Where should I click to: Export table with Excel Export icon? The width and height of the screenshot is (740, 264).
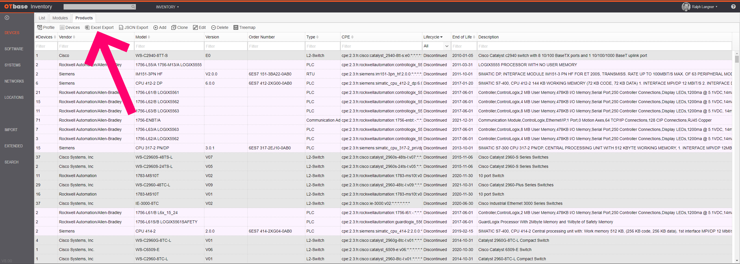click(87, 27)
